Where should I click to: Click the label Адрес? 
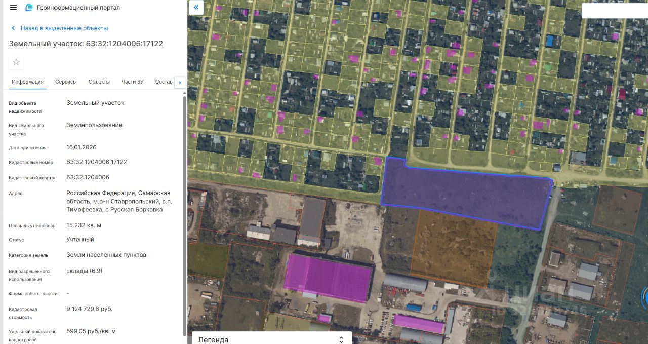tap(16, 194)
